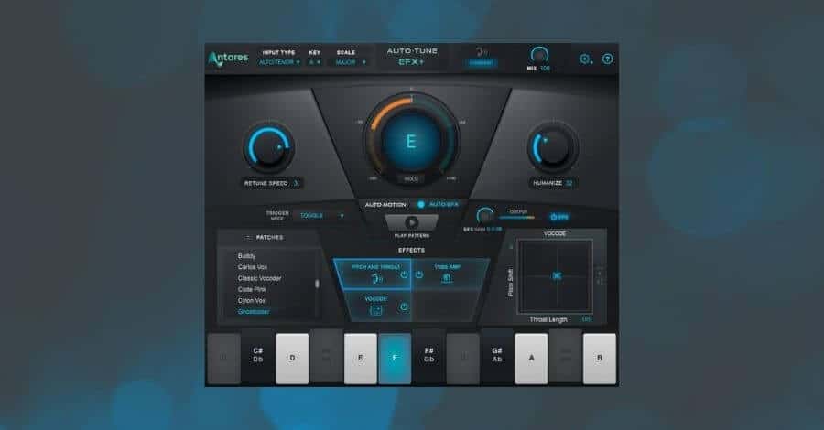Image resolution: width=824 pixels, height=430 pixels.
Task: Toggle the Vocode effect power button
Action: coord(404,306)
